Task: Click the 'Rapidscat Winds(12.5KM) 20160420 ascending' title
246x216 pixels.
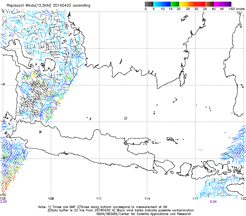Action: pos(49,5)
